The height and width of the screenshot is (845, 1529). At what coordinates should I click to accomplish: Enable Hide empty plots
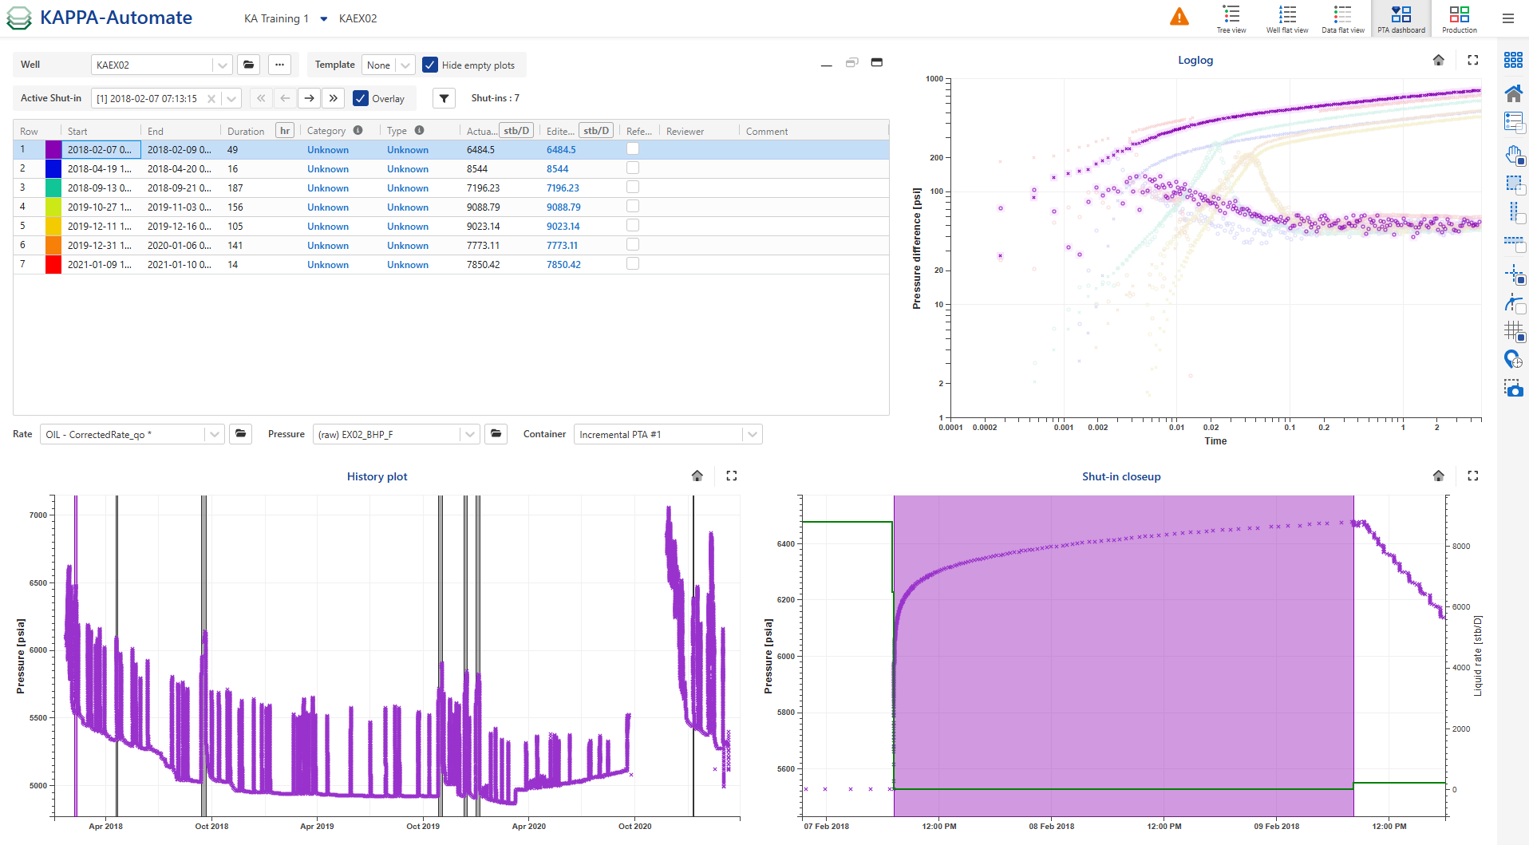430,65
